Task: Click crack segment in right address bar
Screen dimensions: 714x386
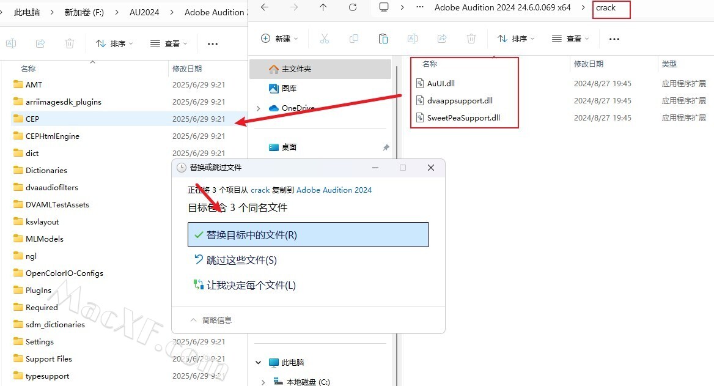Action: pos(606,8)
